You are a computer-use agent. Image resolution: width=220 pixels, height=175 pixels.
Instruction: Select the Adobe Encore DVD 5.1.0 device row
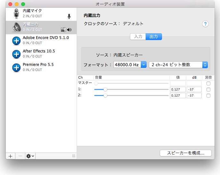(x=41, y=41)
